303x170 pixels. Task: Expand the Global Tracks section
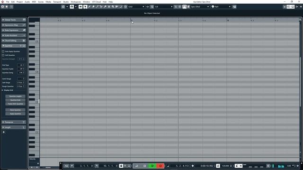coord(14,20)
